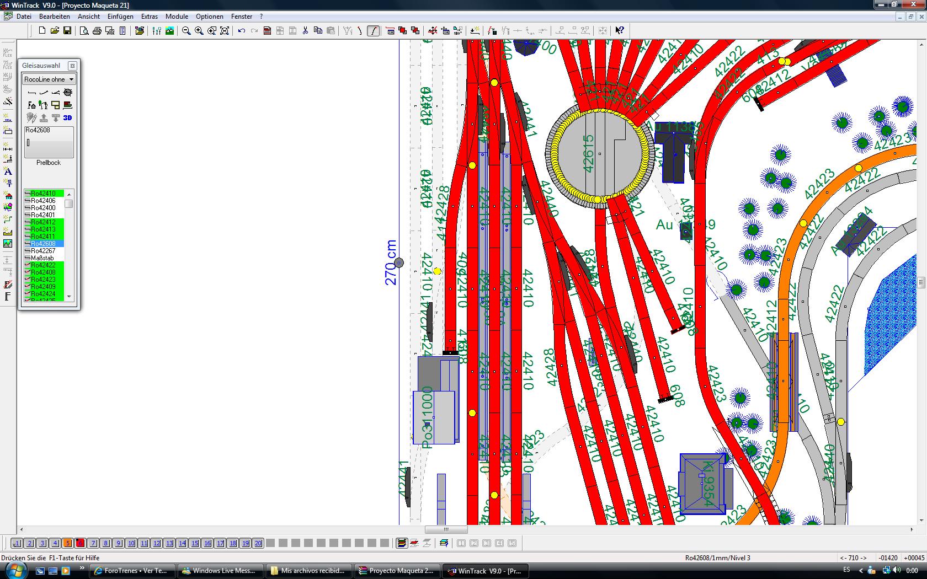
Task: Undo the last action
Action: point(241,31)
